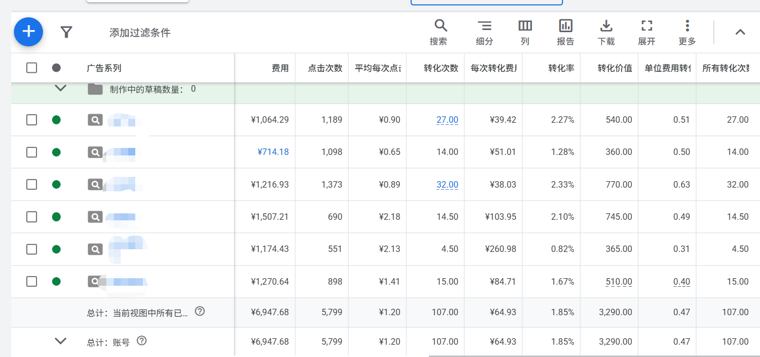Click search campaign icon in ¥1,216.93 row
760x357 pixels.
point(95,184)
